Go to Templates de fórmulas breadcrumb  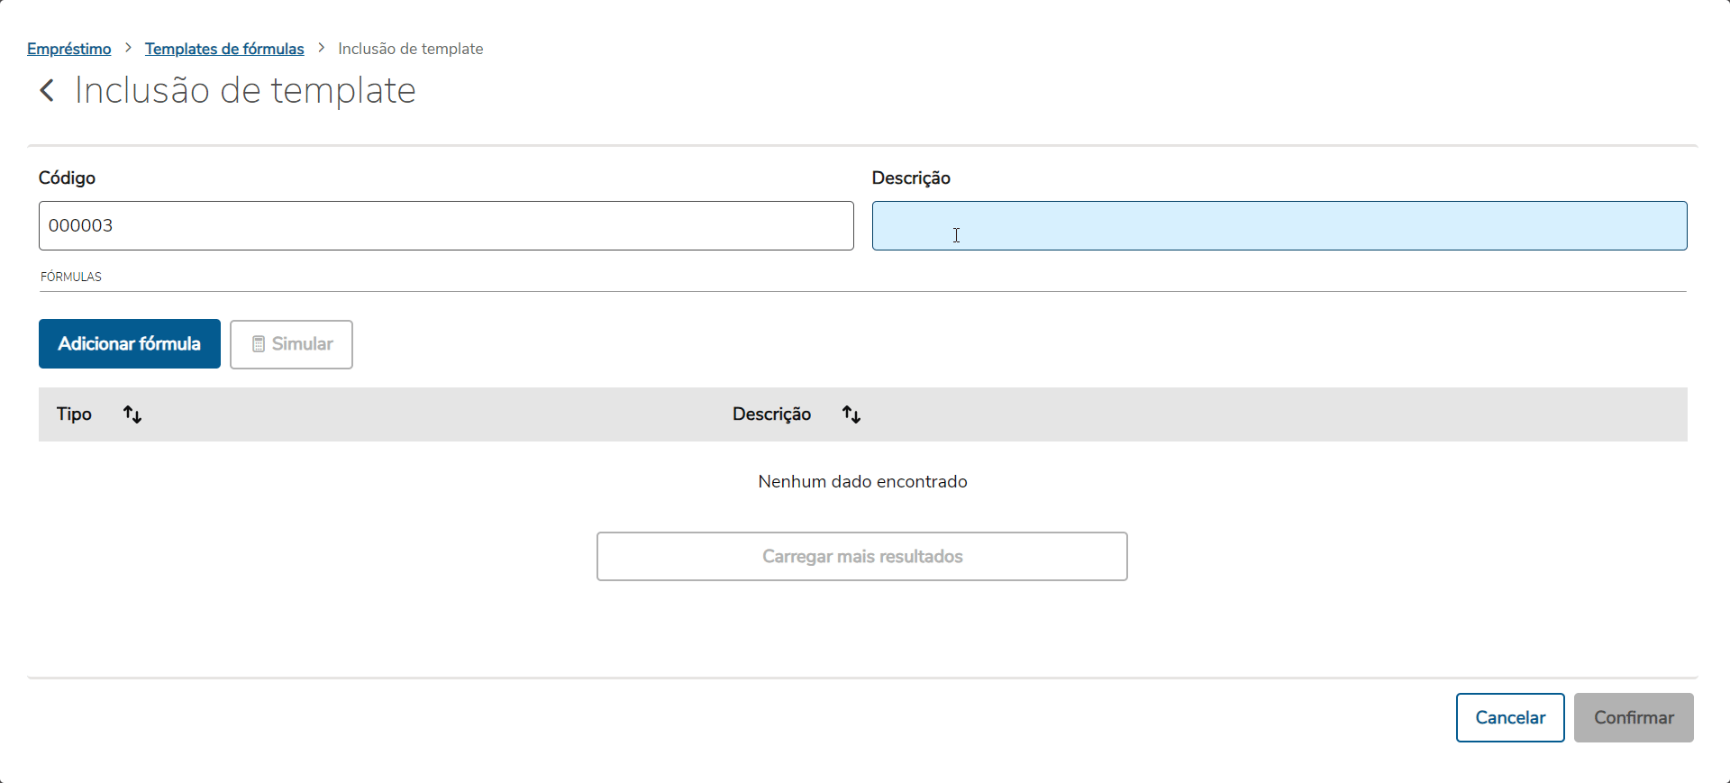[224, 49]
